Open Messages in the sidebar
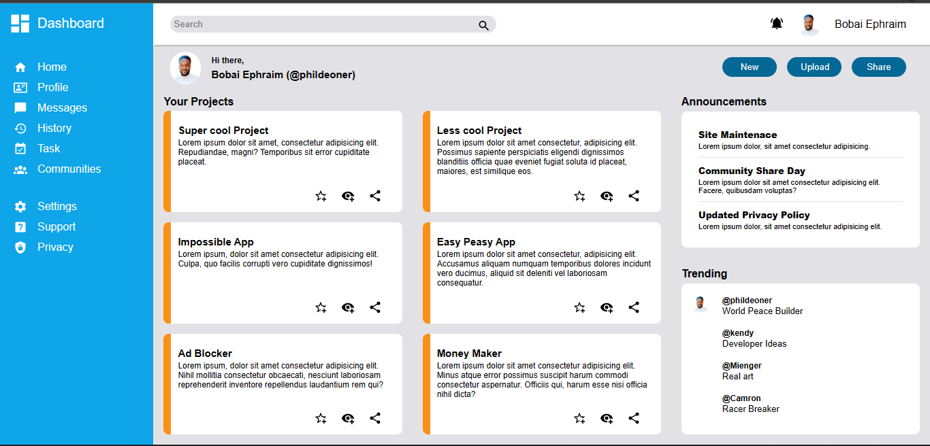 point(62,107)
